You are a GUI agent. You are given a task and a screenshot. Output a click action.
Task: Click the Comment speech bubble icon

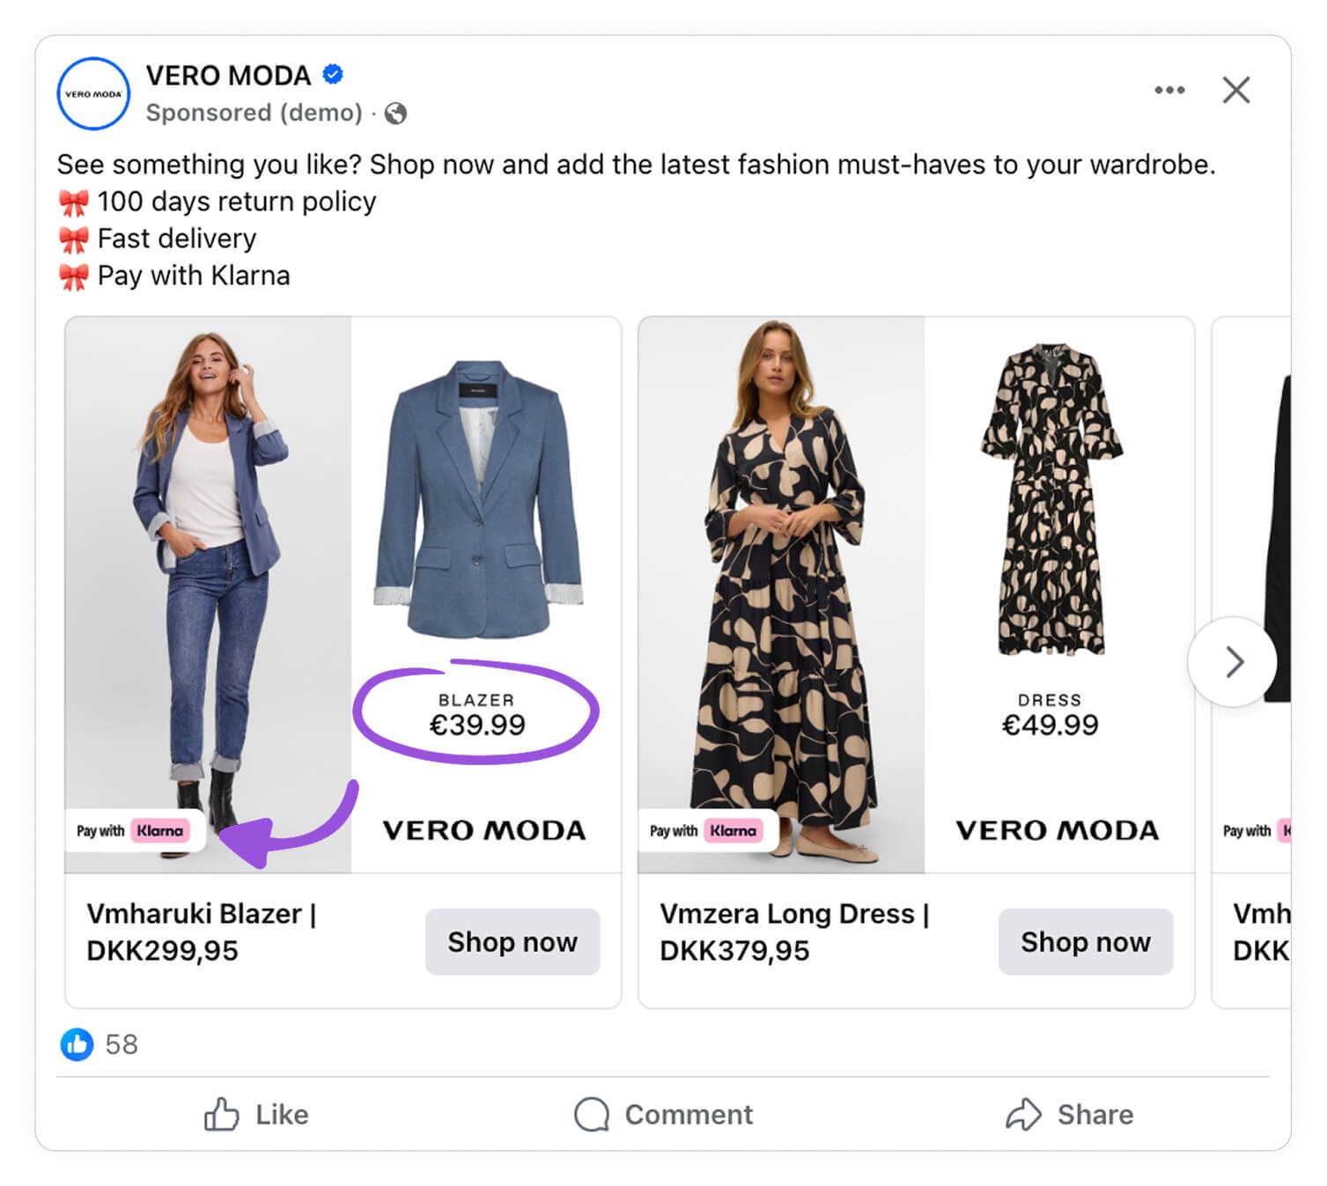tap(593, 1114)
